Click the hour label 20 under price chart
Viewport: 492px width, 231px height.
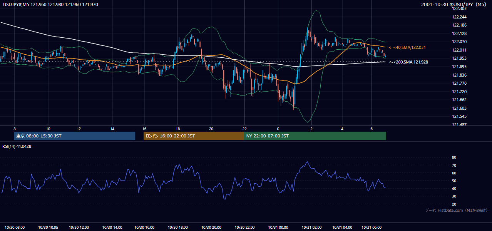coord(211,129)
